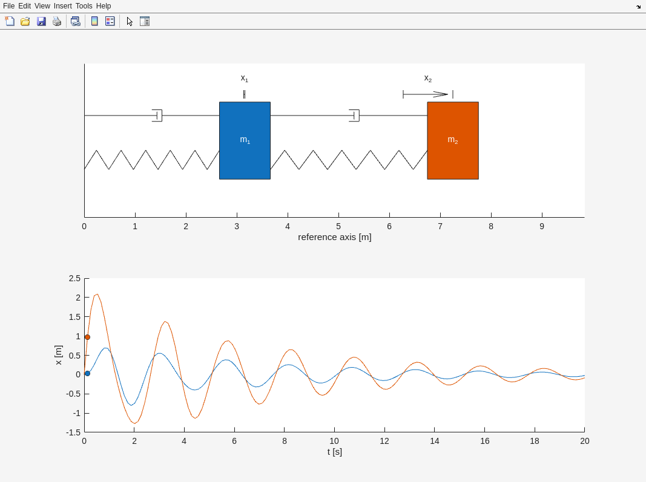Click the New Figure toolbar icon
The image size is (646, 482).
coord(10,21)
